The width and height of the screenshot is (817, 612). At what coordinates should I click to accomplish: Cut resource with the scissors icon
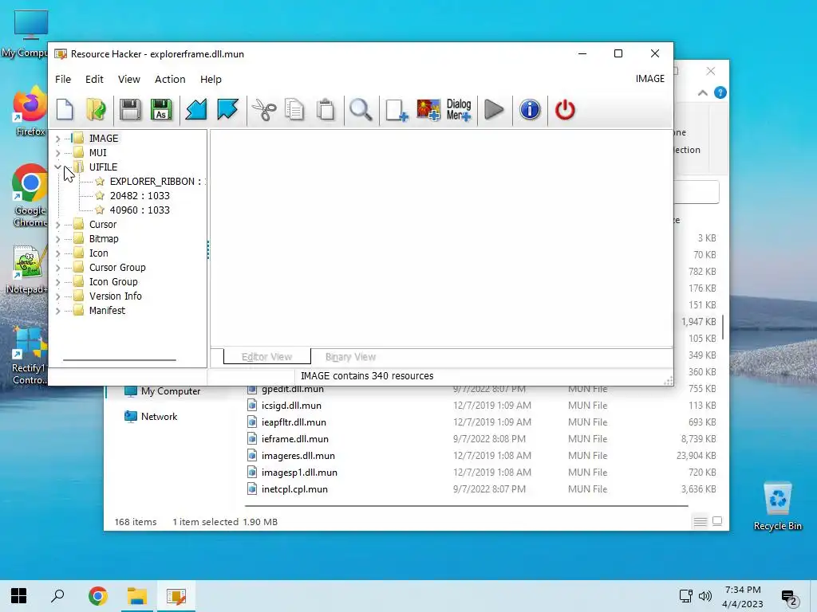[x=264, y=110]
